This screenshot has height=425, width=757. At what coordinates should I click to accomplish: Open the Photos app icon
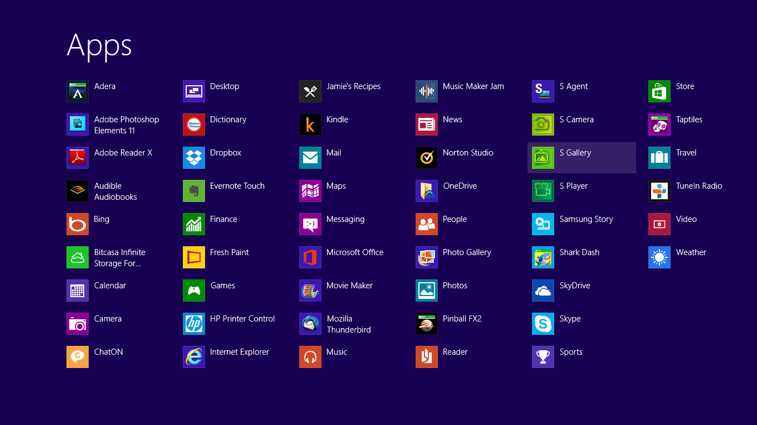click(427, 291)
